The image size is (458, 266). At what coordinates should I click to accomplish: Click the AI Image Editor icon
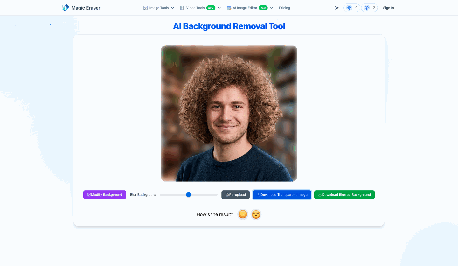(229, 8)
